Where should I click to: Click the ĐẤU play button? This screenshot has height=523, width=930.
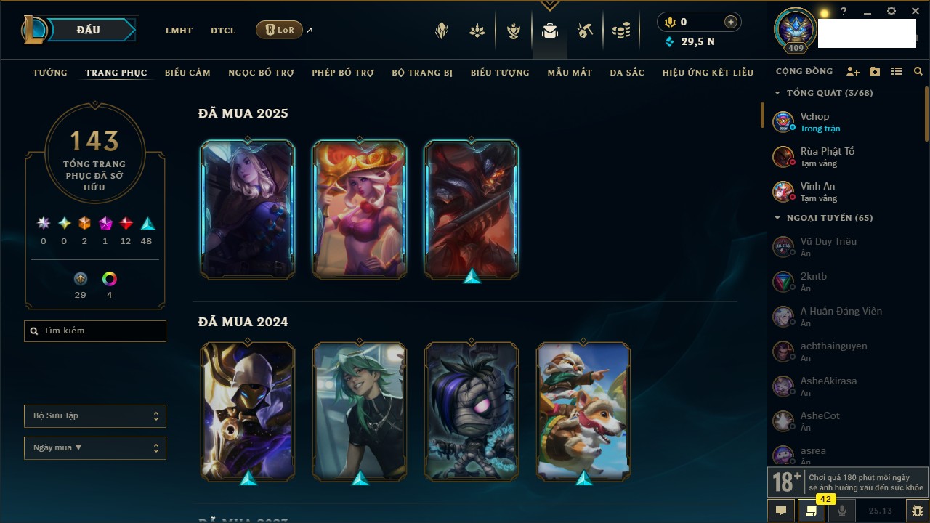tap(88, 30)
